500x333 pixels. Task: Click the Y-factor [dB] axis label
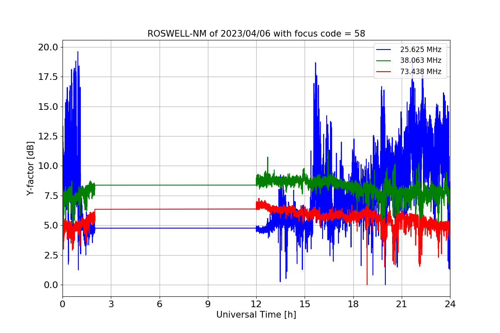click(30, 169)
